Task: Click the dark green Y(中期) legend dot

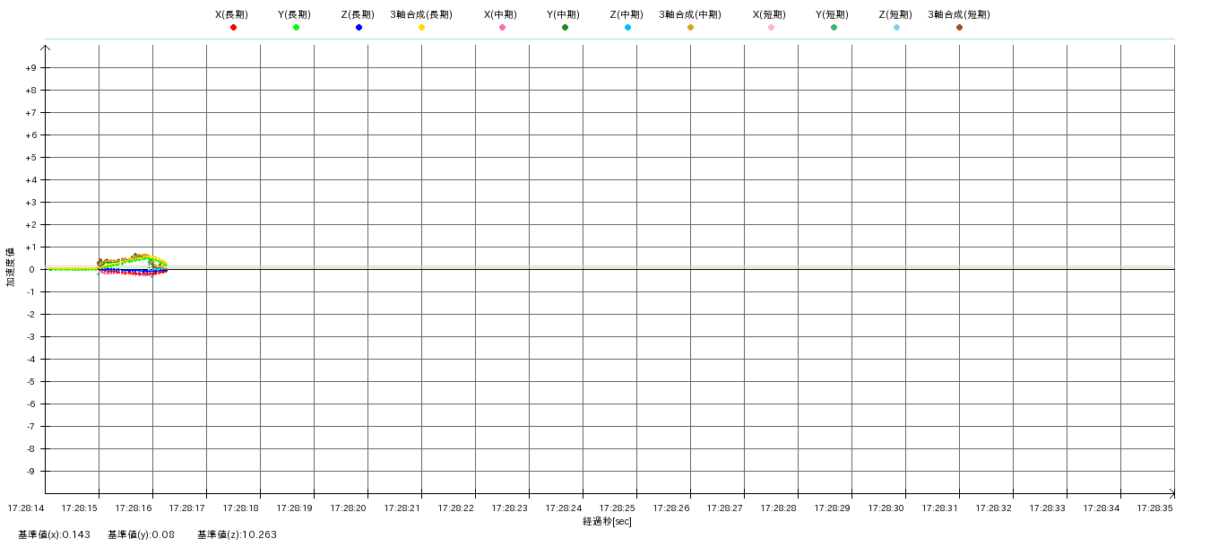Action: pyautogui.click(x=565, y=28)
